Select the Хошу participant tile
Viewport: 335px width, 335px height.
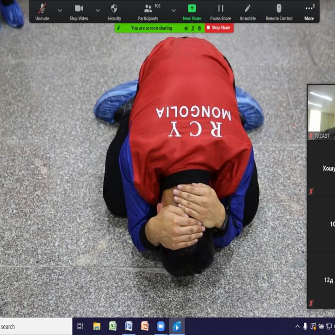click(x=321, y=168)
